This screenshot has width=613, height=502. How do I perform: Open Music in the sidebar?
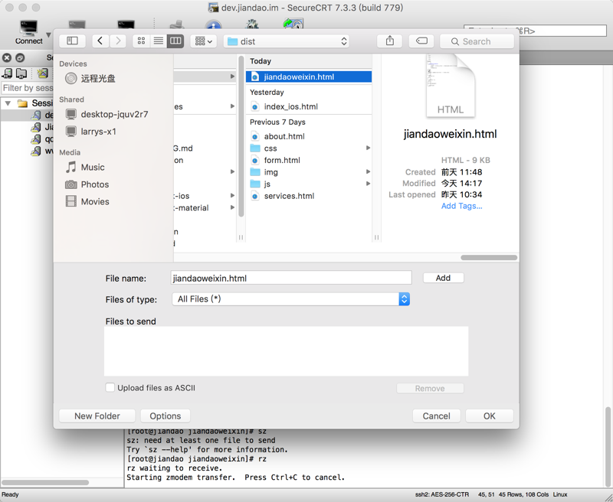click(85, 167)
